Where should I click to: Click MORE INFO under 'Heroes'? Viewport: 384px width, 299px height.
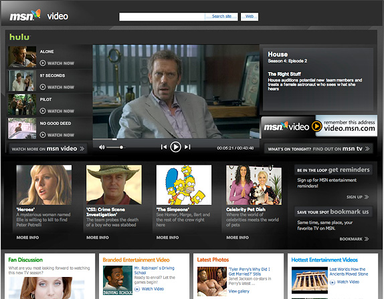point(27,238)
